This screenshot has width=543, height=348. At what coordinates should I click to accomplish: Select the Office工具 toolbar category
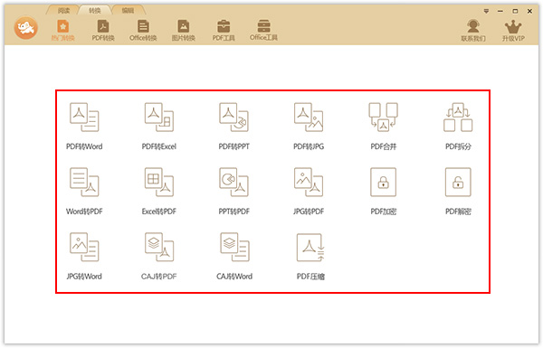[x=263, y=31]
